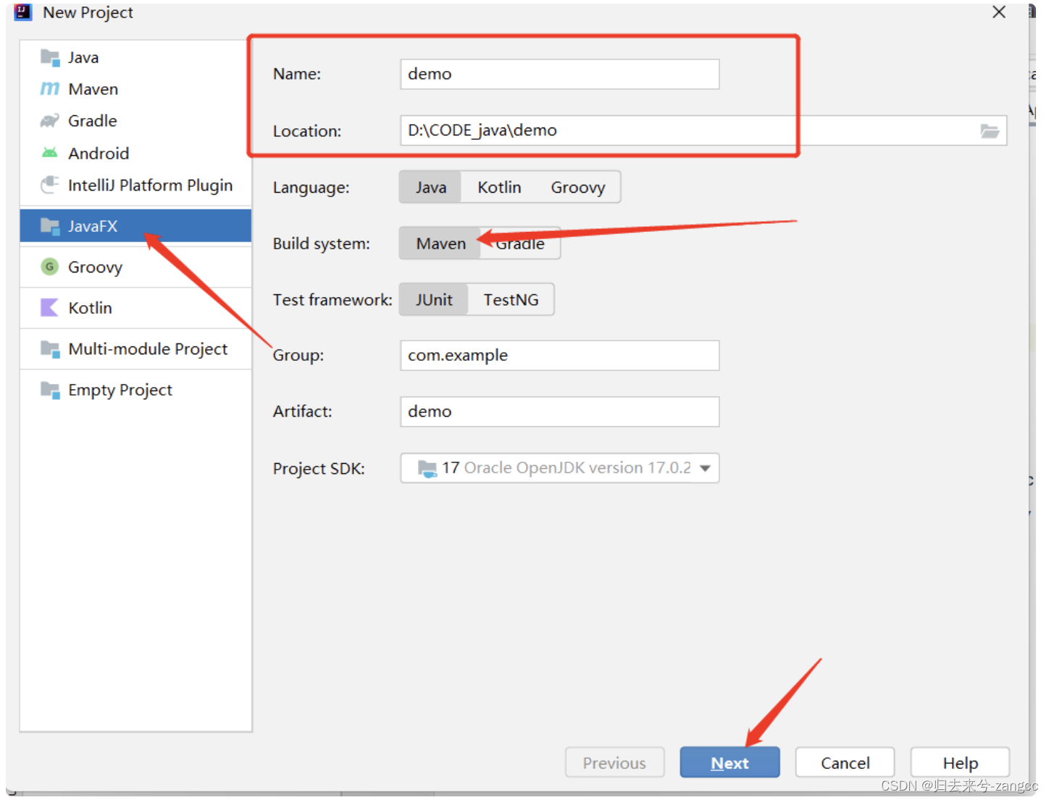Browse for location with folder icon

[x=990, y=131]
